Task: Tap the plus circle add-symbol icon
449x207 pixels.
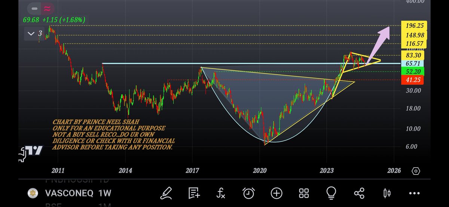Action: click(x=277, y=193)
